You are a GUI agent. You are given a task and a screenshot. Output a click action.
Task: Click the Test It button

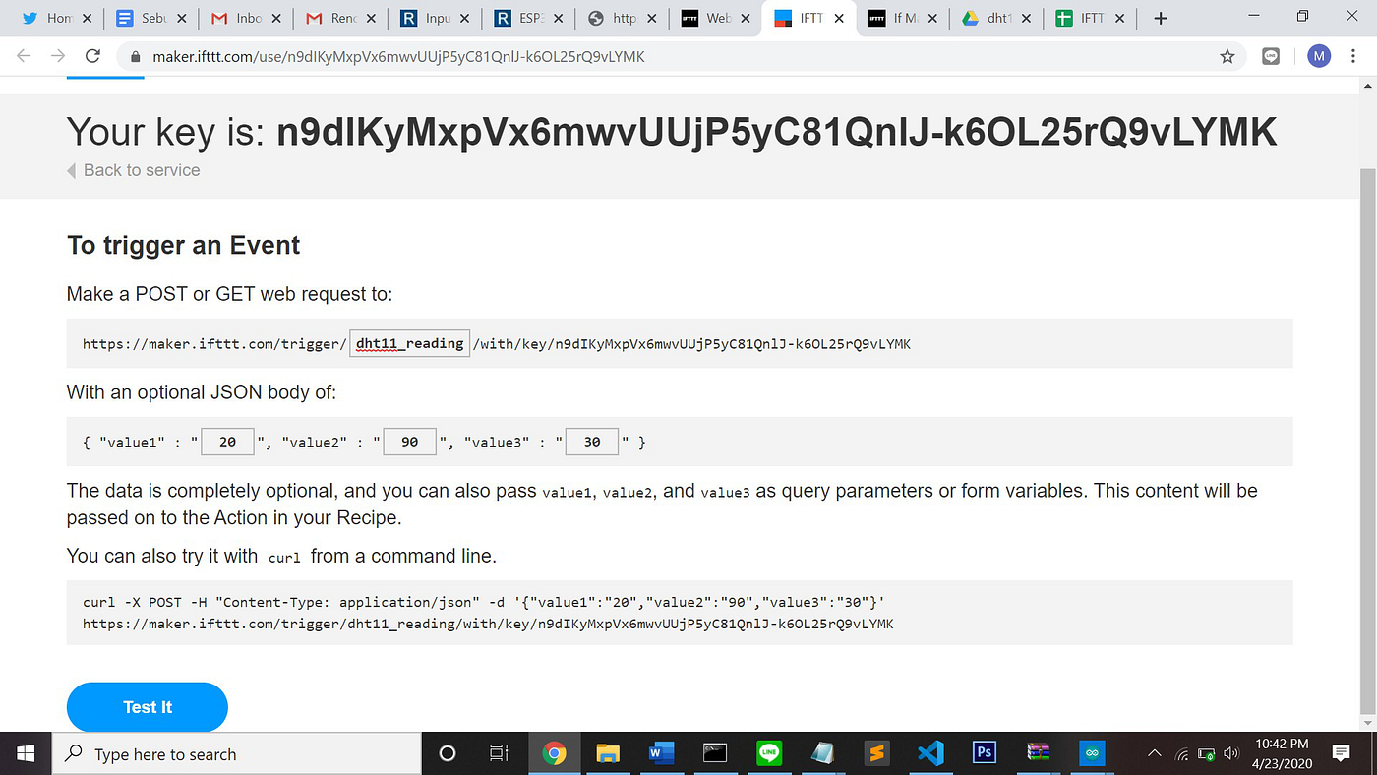[147, 706]
